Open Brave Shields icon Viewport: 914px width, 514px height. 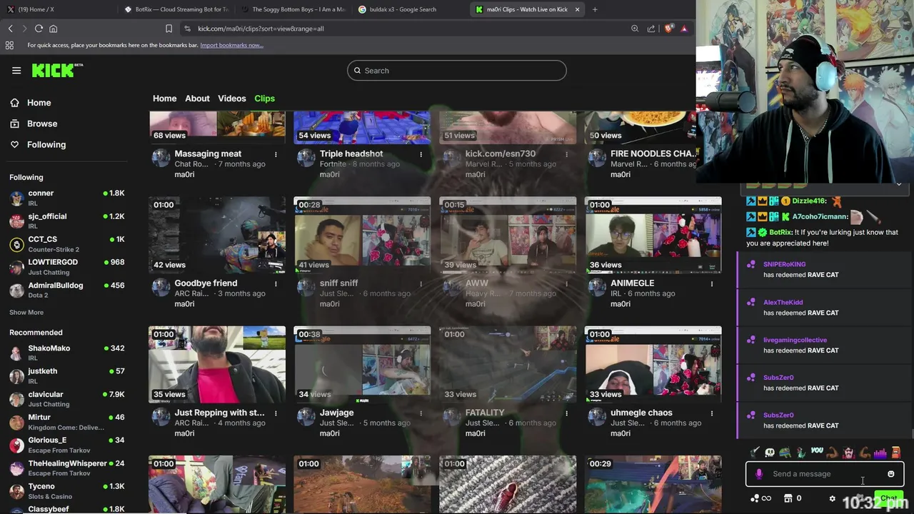coord(668,29)
